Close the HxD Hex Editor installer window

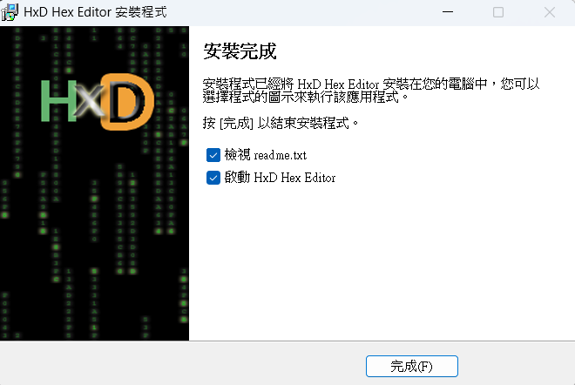(550, 12)
